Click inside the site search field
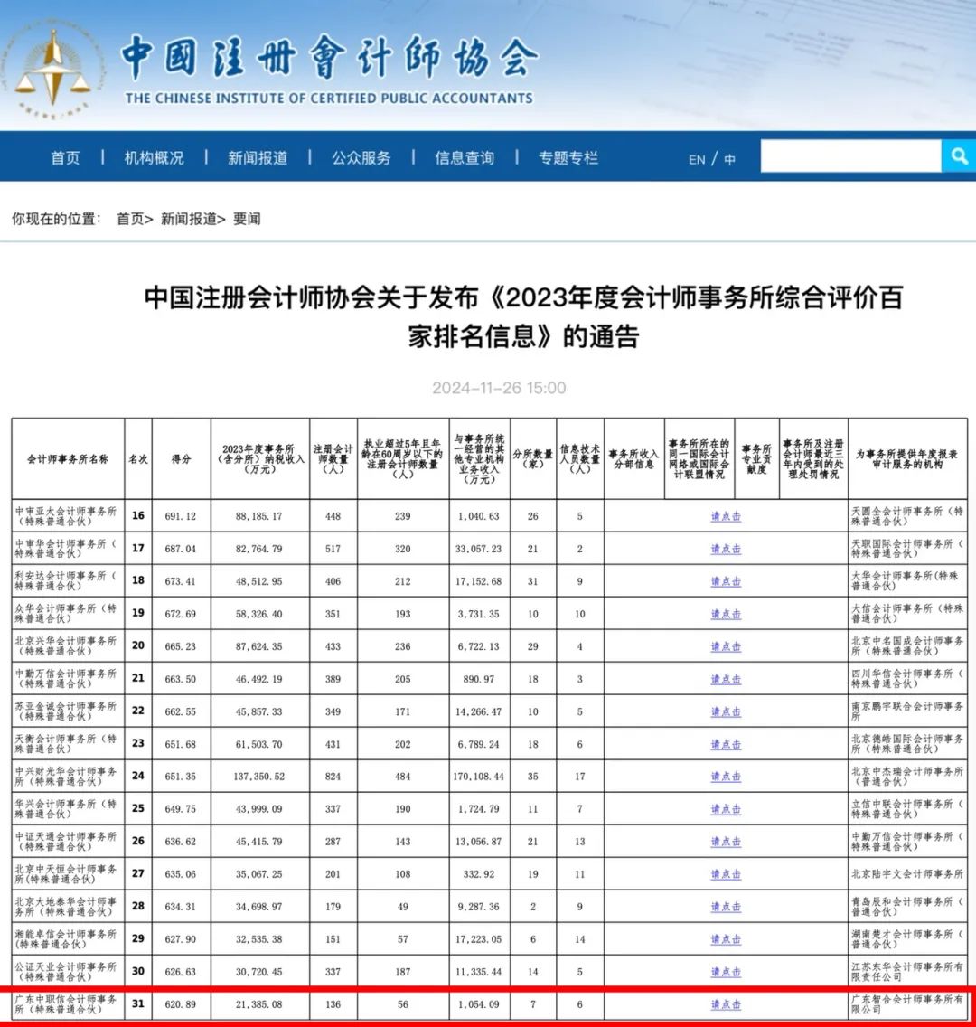Screen dimensions: 976x1027 coord(849,156)
